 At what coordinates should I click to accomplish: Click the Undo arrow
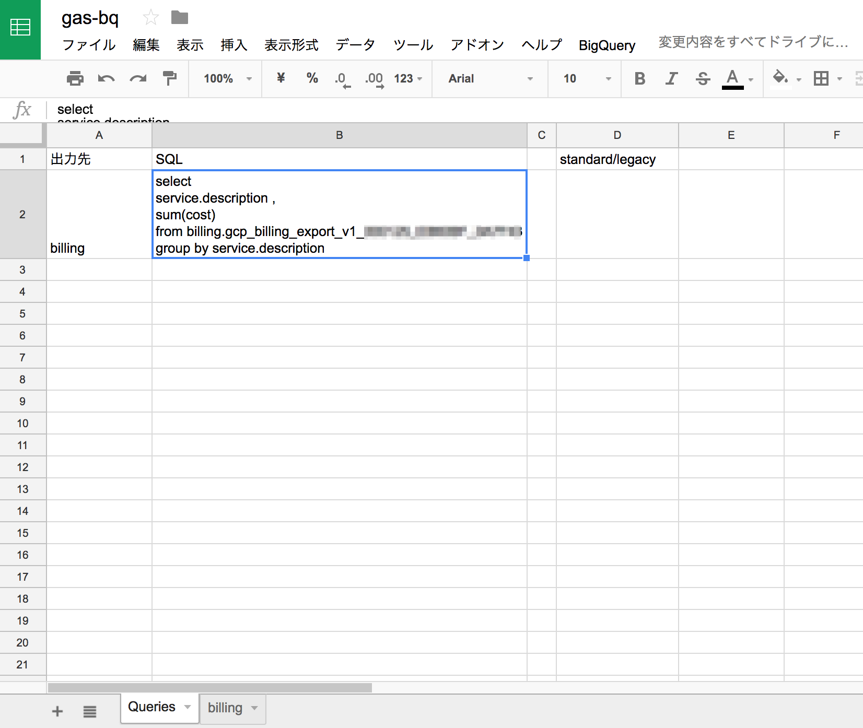click(107, 78)
